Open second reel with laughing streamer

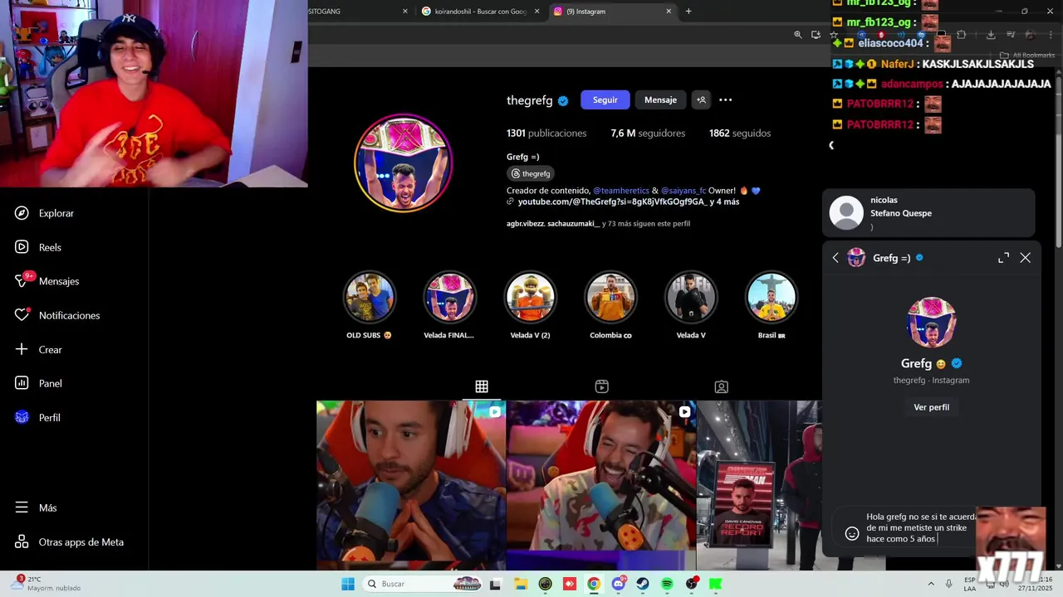[x=601, y=485]
